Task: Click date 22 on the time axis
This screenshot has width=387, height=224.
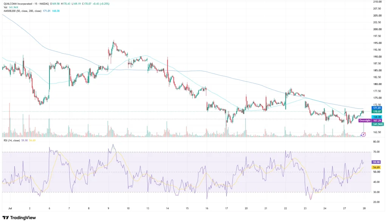Action: tap(285, 208)
